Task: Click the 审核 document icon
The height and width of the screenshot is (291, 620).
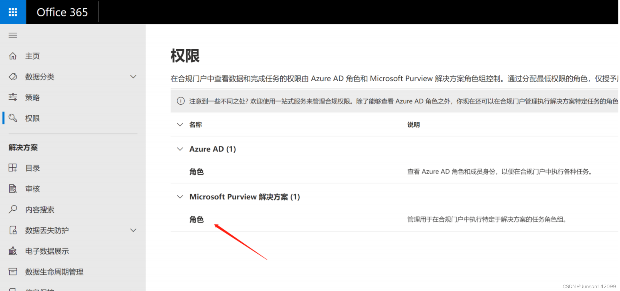Action: point(13,188)
